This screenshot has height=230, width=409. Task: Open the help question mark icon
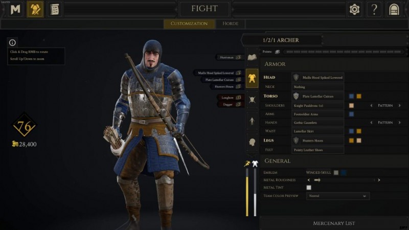(374, 9)
